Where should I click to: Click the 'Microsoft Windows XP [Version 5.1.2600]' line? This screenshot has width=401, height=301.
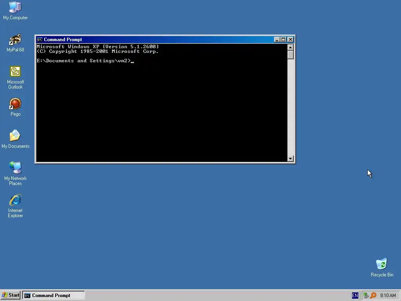click(98, 47)
